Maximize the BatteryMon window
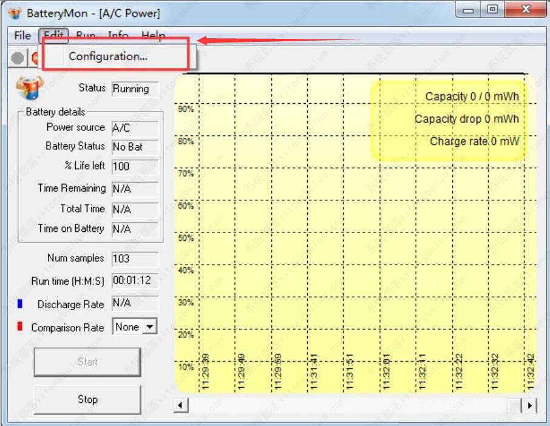 pyautogui.click(x=492, y=10)
